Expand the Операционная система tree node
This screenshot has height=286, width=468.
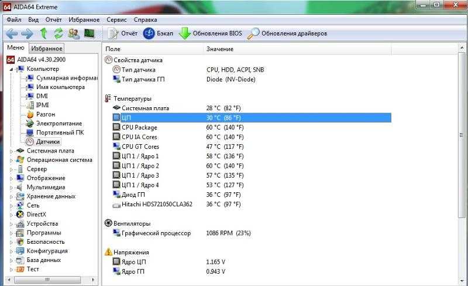click(x=11, y=161)
